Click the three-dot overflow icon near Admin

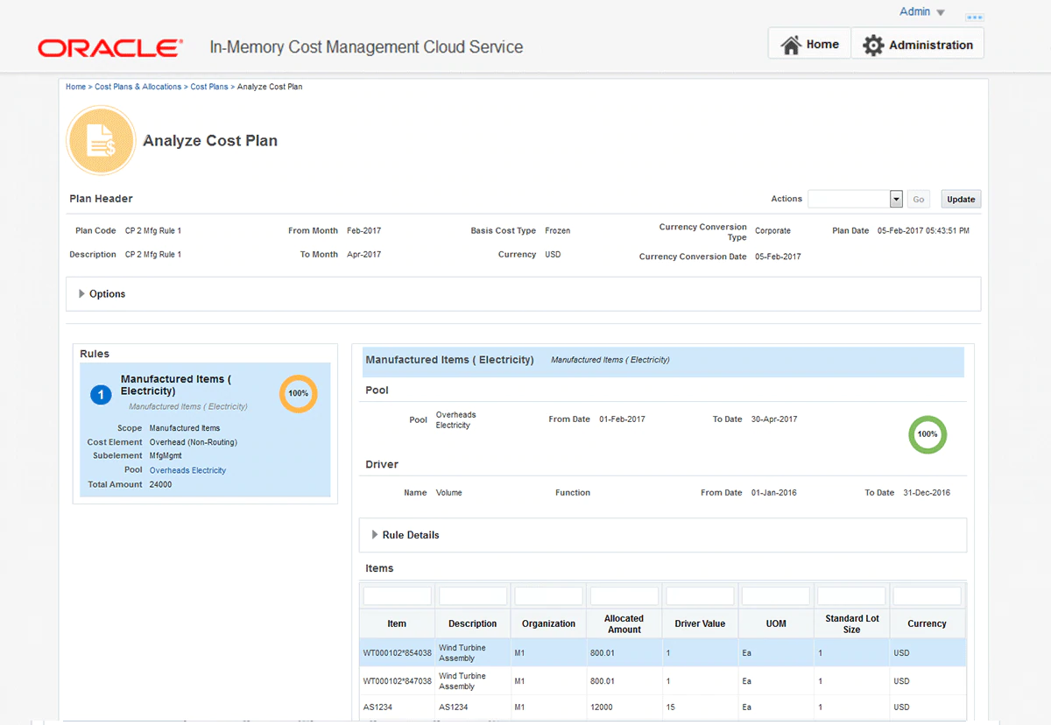tap(974, 17)
